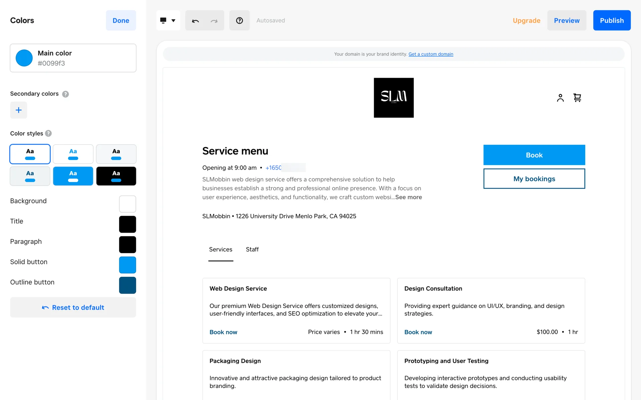Image resolution: width=641 pixels, height=400 pixels.
Task: Open the help question mark icon
Action: pyautogui.click(x=239, y=21)
